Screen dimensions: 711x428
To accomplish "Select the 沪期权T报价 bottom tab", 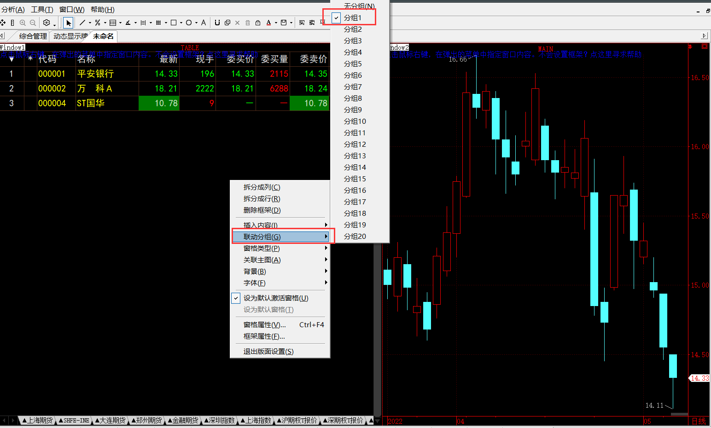I will click(x=297, y=420).
